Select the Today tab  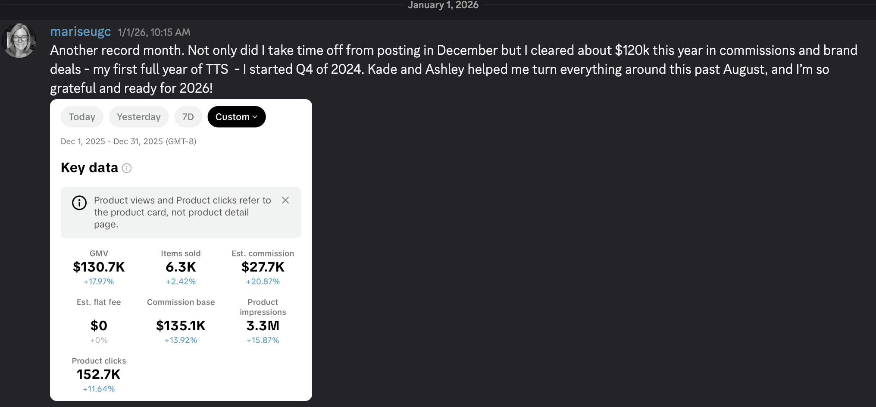pos(82,117)
